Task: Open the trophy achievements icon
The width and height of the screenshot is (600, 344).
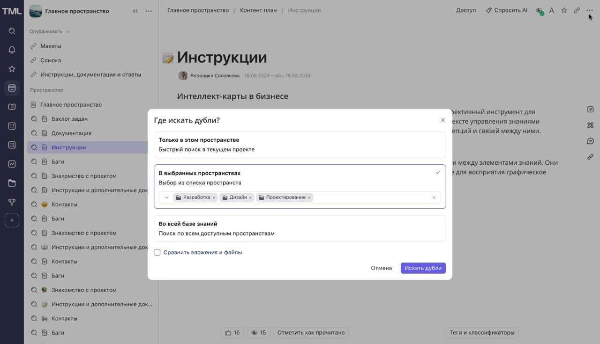Action: tap(12, 202)
